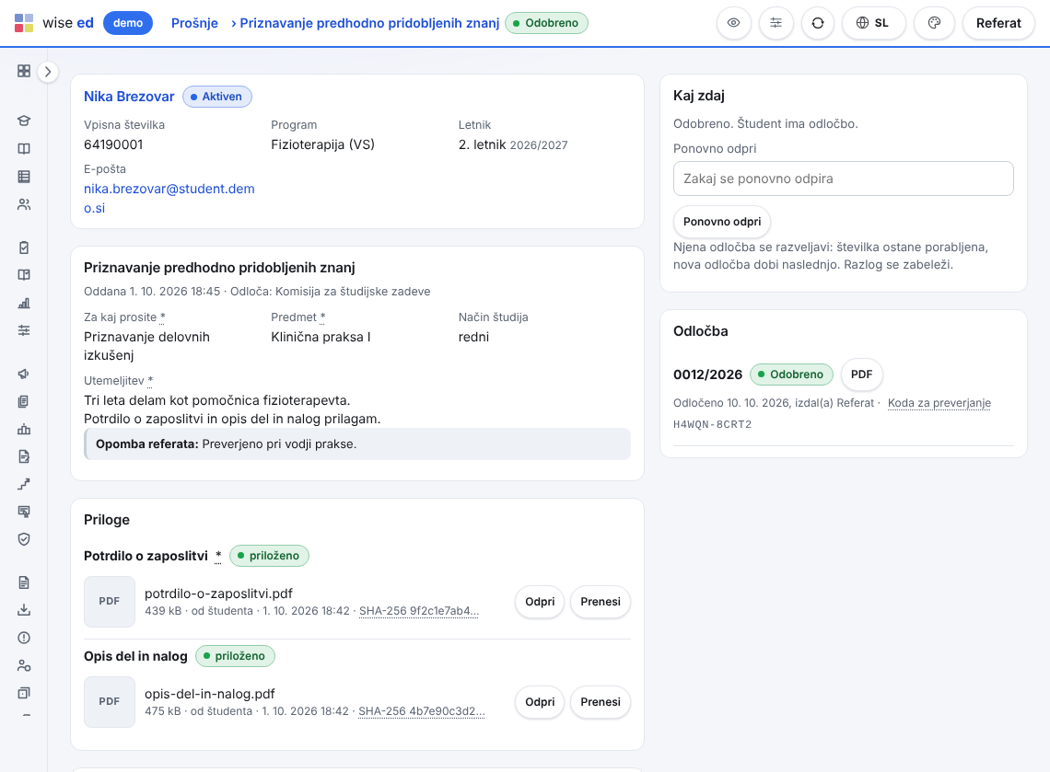Screen dimensions: 1050x772
Task: Click the megaphone announcements icon in the sidebar
Action: tap(24, 374)
